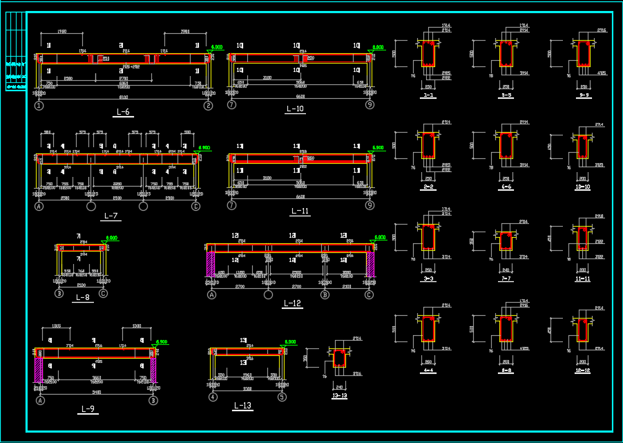Click the 7-7 section label
Viewport: 623px width, 443px height.
[506, 279]
